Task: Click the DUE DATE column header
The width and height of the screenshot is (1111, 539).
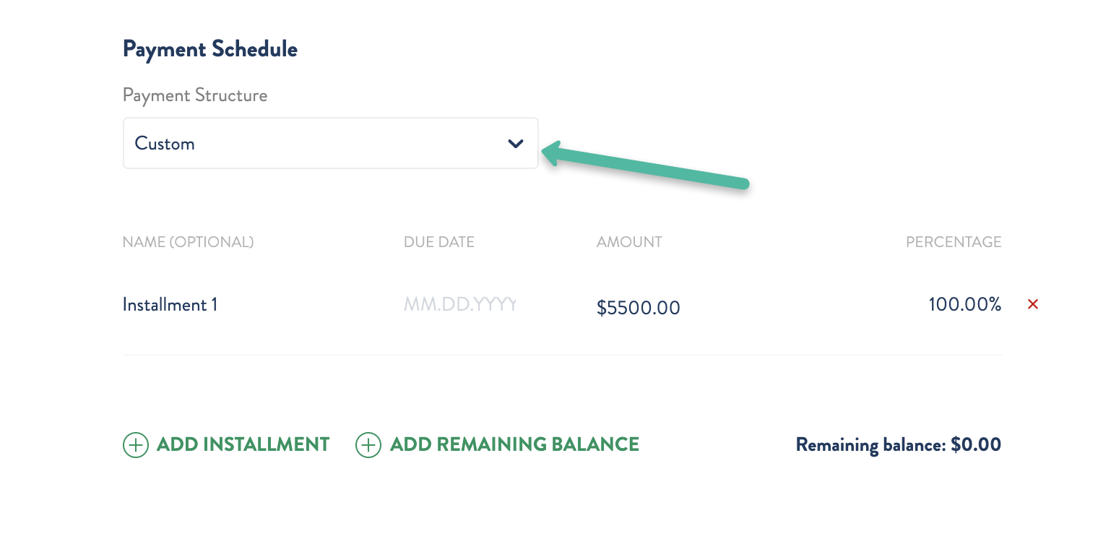Action: (439, 243)
